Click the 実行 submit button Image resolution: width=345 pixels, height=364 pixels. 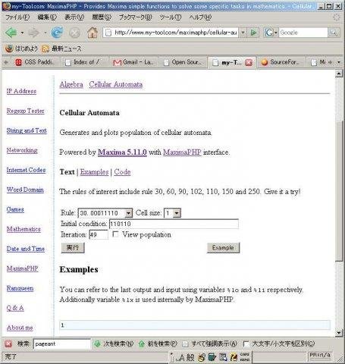(x=73, y=248)
